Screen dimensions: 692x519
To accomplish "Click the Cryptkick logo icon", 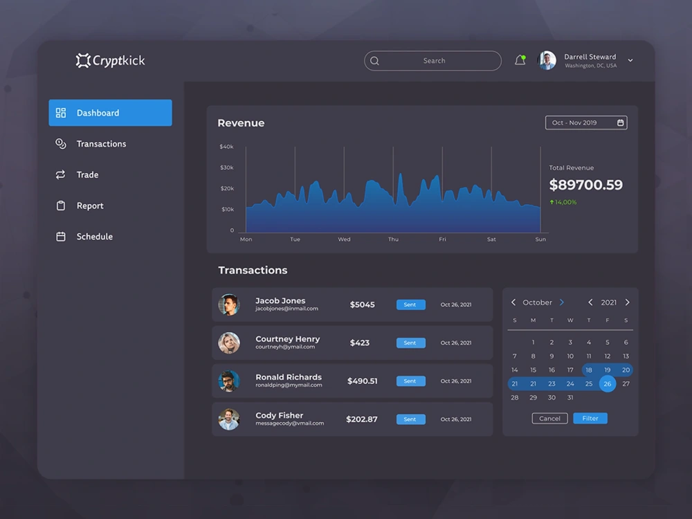I will (83, 60).
